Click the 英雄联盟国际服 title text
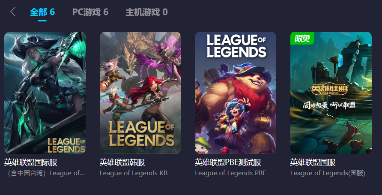The image size is (382, 195). (31, 162)
